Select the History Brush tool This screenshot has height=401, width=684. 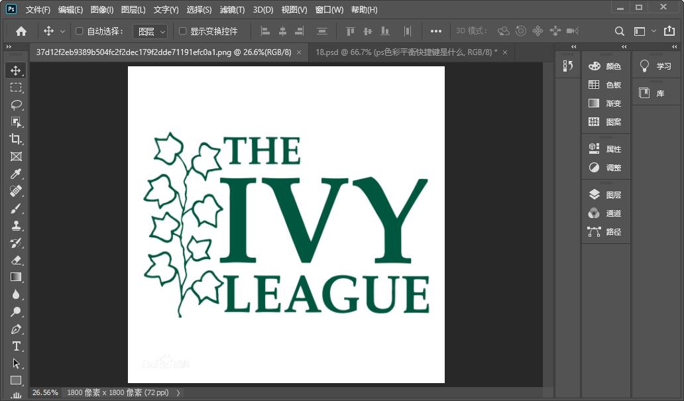coord(16,243)
